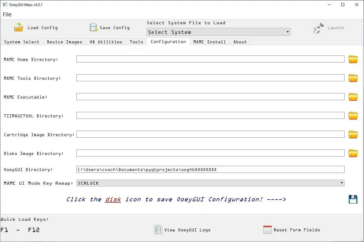Click the Save Config disk icon
This screenshot has width=364, height=242.
(93, 28)
